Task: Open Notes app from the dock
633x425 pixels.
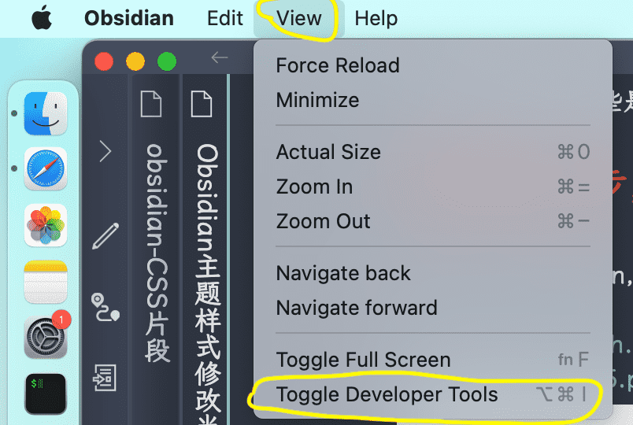Action: point(46,282)
